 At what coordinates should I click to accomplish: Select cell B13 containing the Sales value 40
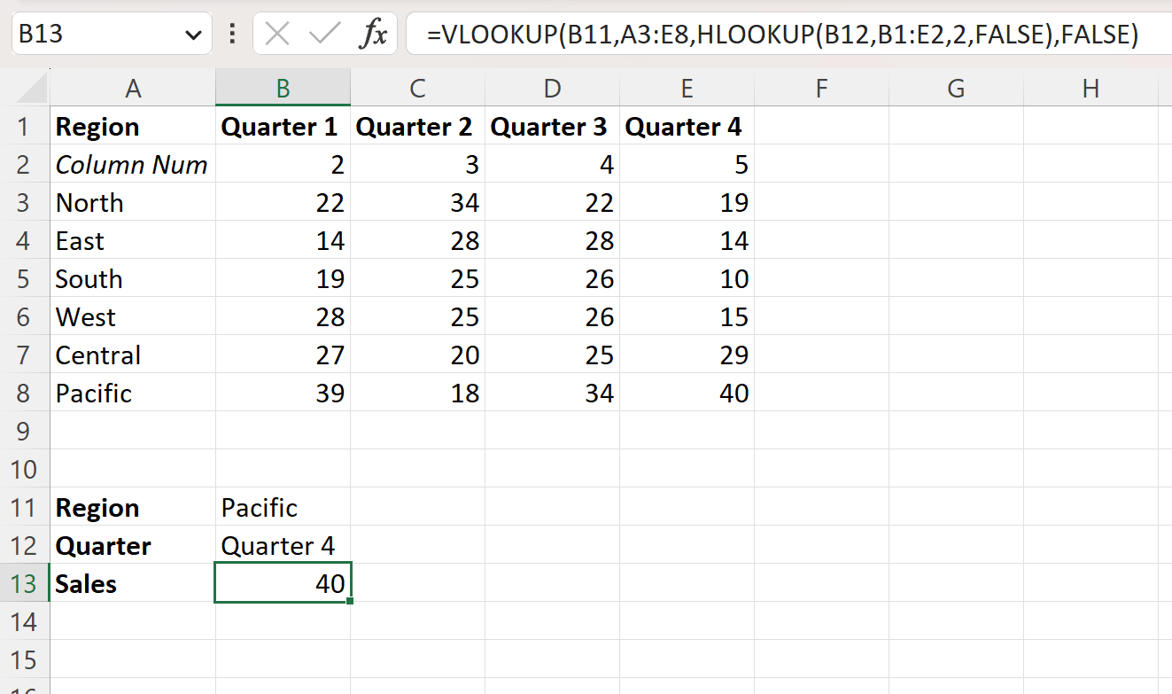point(283,583)
